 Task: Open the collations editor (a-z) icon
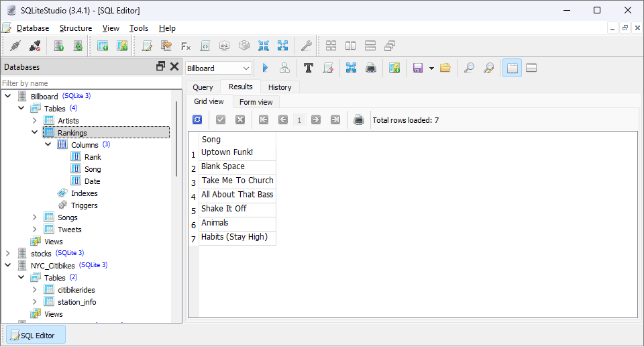224,46
